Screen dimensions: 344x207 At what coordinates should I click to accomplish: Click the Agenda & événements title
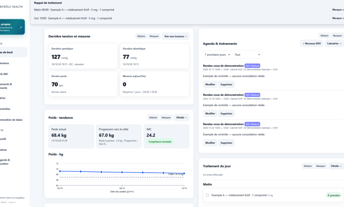pos(220,44)
